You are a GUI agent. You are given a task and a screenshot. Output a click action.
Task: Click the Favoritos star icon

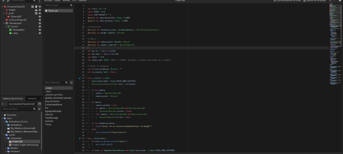[5, 115]
